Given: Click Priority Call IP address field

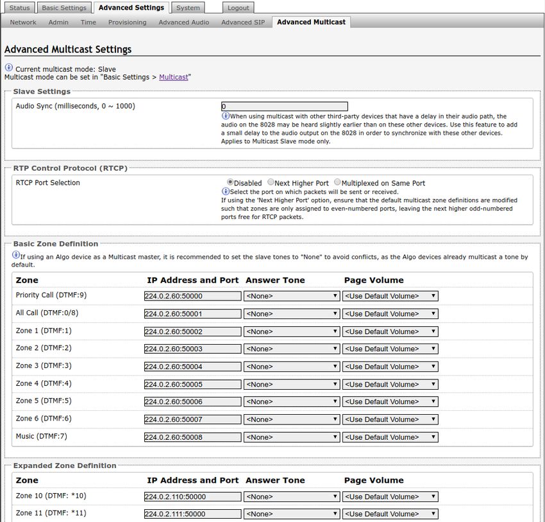Looking at the screenshot, I should [x=192, y=296].
